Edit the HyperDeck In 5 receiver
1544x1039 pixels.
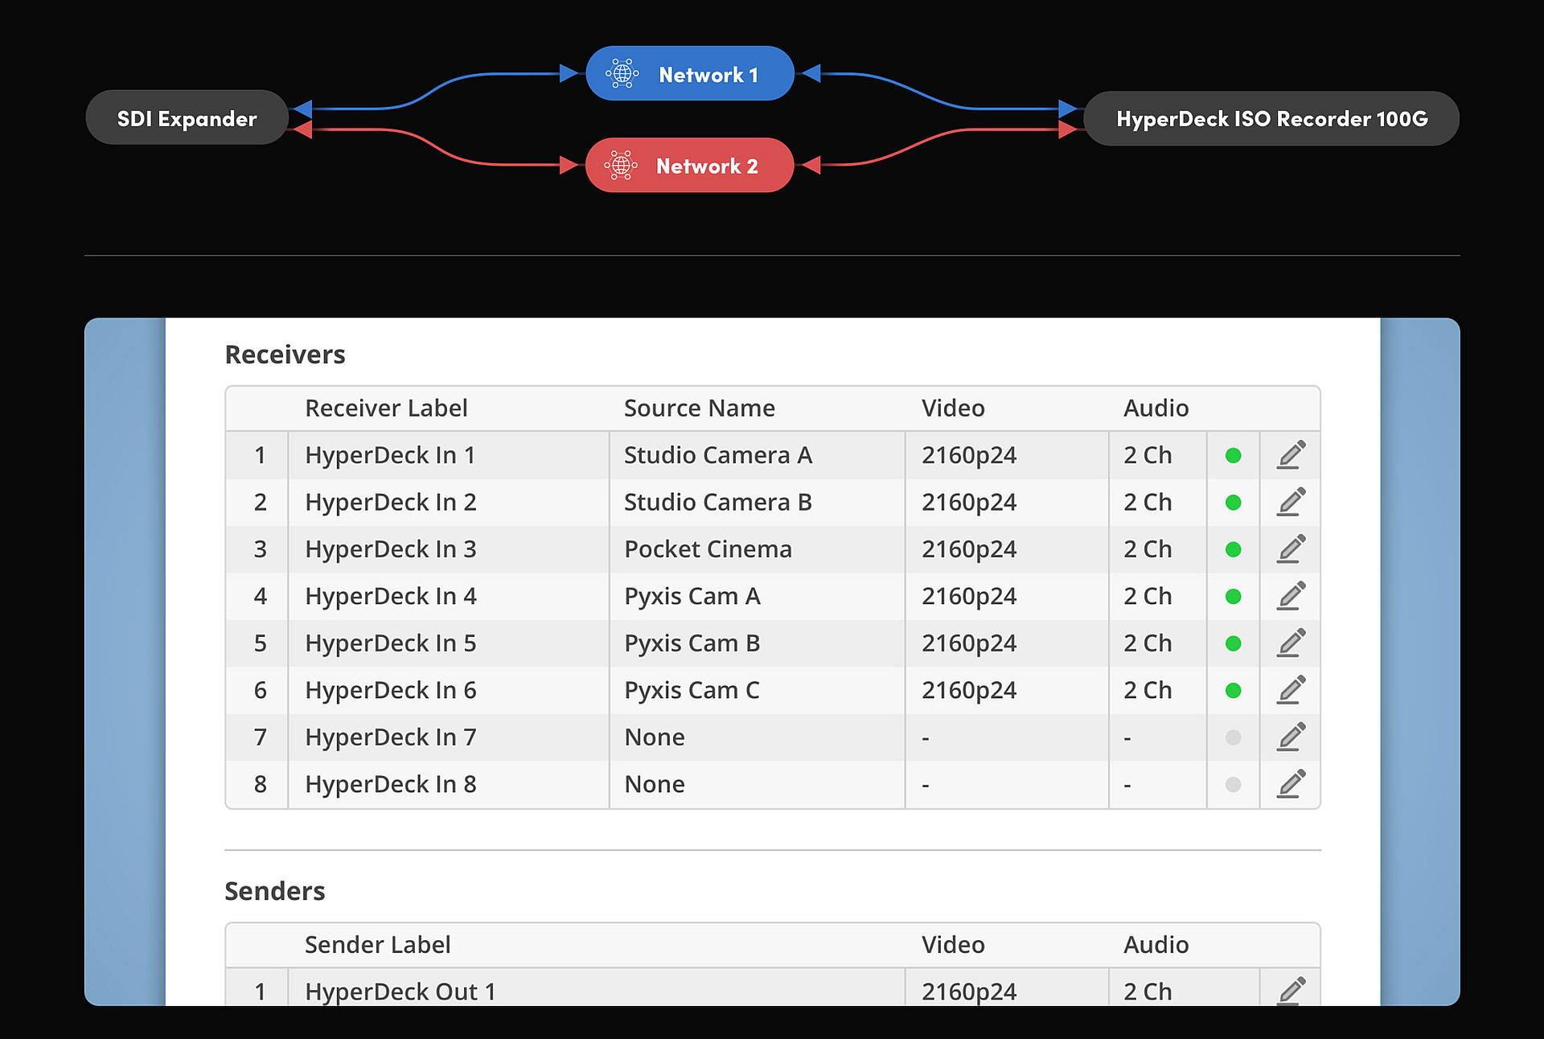(1291, 643)
